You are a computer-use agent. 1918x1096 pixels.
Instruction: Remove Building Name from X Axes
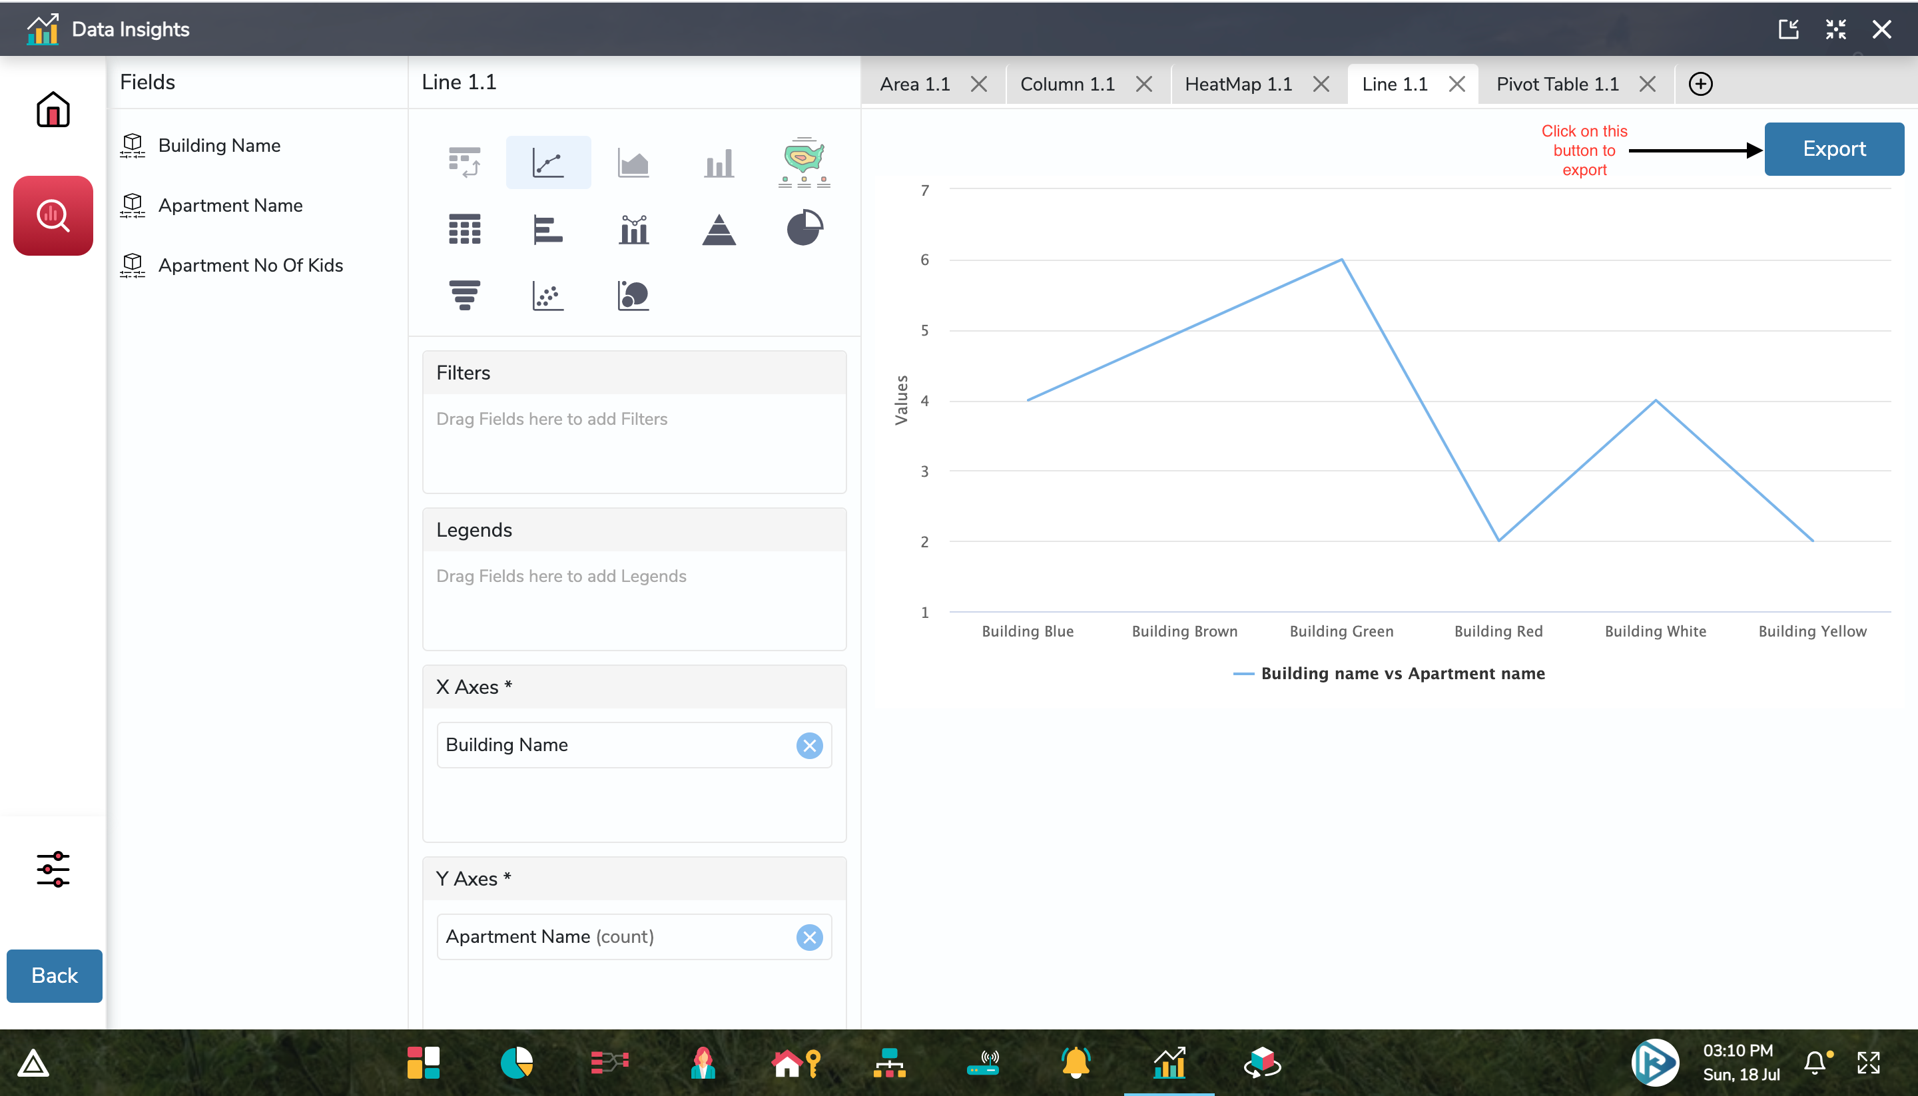click(x=809, y=745)
